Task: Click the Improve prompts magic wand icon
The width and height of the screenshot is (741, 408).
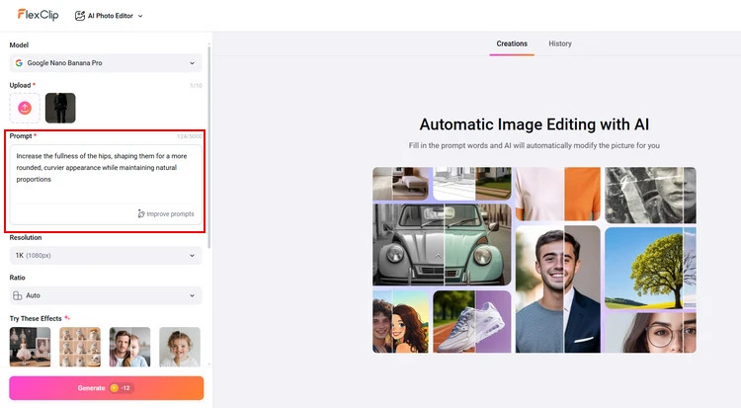Action: [x=141, y=213]
